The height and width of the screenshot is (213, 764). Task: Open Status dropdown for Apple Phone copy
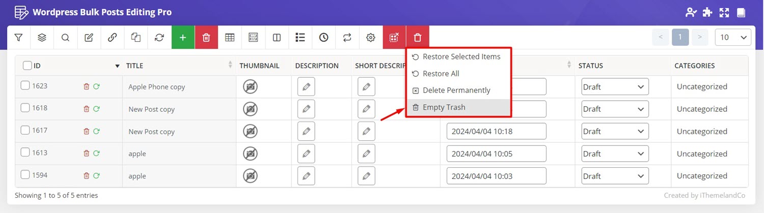coord(615,87)
